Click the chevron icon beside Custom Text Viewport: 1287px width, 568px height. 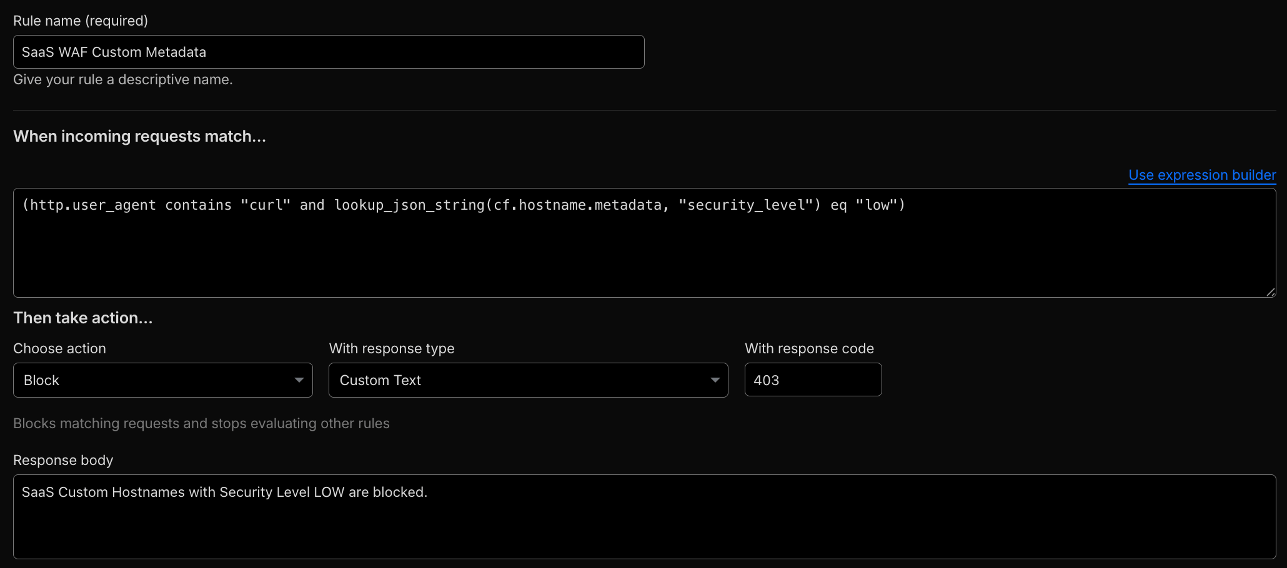[x=714, y=379]
